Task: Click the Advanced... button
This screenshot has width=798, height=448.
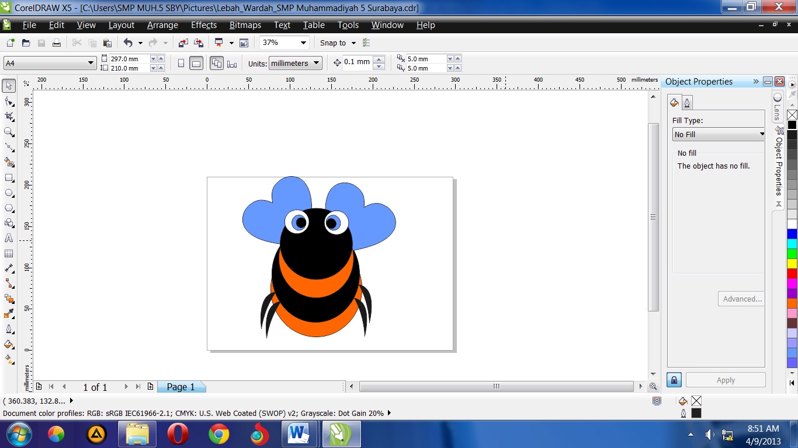Action: point(742,299)
